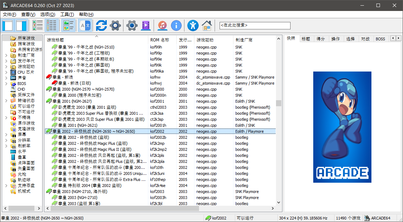Select the 拳皇 2003 (NGH-2710) game row
The height and width of the screenshot is (222, 403).
(x=160, y=198)
